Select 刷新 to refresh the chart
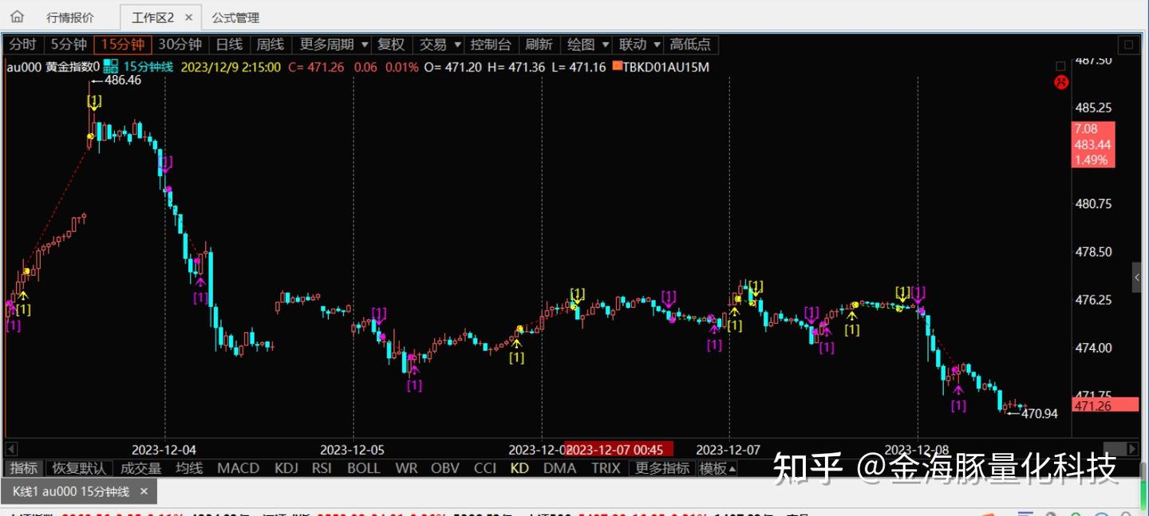Screen dimensions: 1149x516 (539, 44)
